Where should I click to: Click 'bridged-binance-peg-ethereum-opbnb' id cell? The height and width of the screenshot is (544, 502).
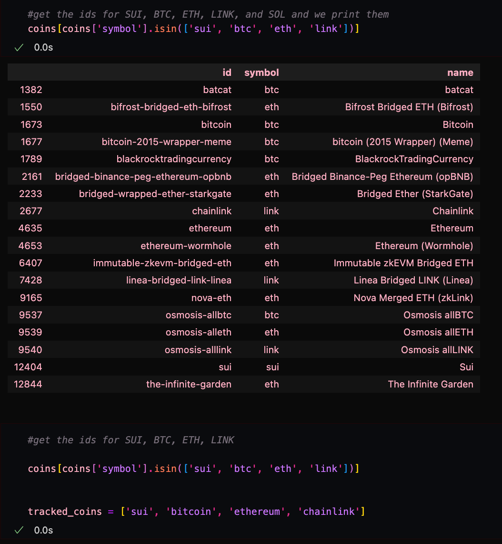[x=143, y=177]
